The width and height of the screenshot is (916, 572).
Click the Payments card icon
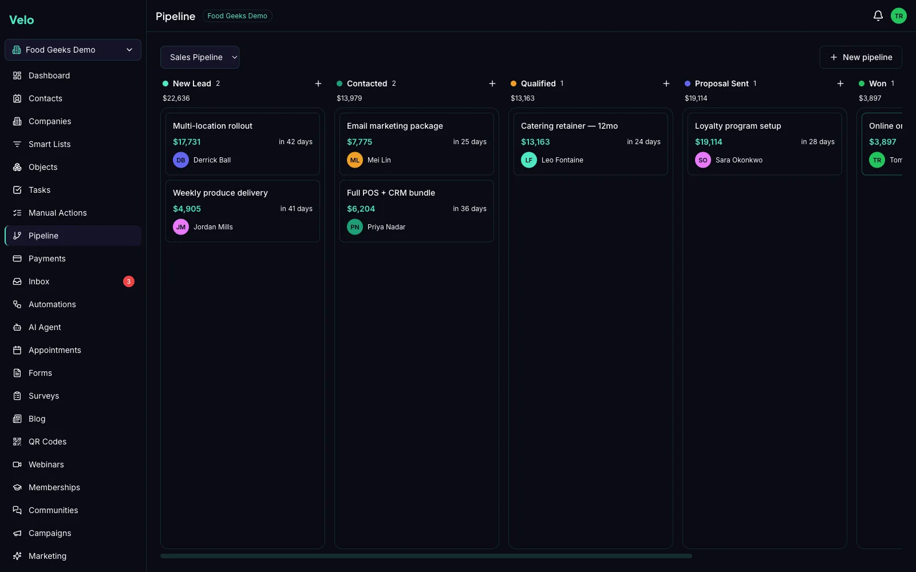(17, 259)
